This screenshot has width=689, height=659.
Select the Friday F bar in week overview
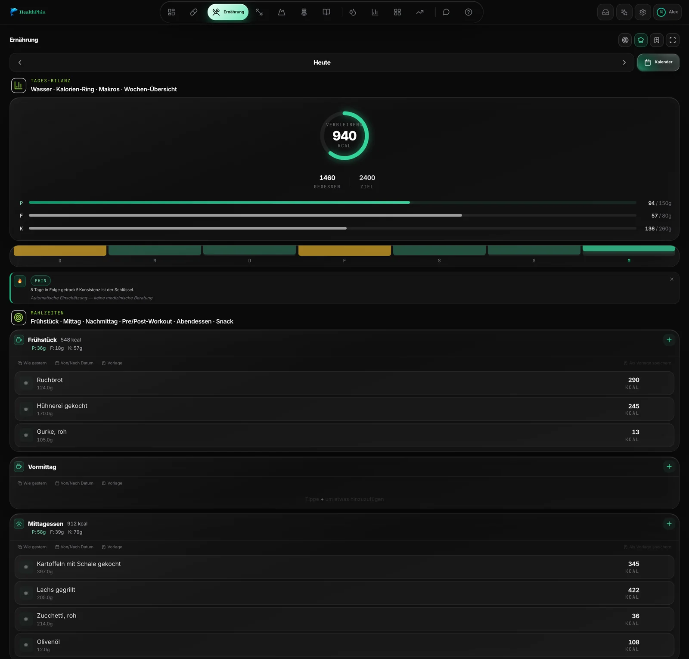coord(344,251)
